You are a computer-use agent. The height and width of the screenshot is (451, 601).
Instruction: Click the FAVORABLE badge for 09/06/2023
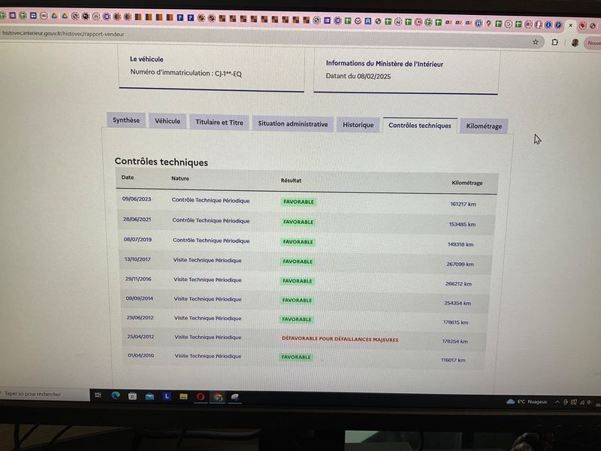pyautogui.click(x=298, y=201)
